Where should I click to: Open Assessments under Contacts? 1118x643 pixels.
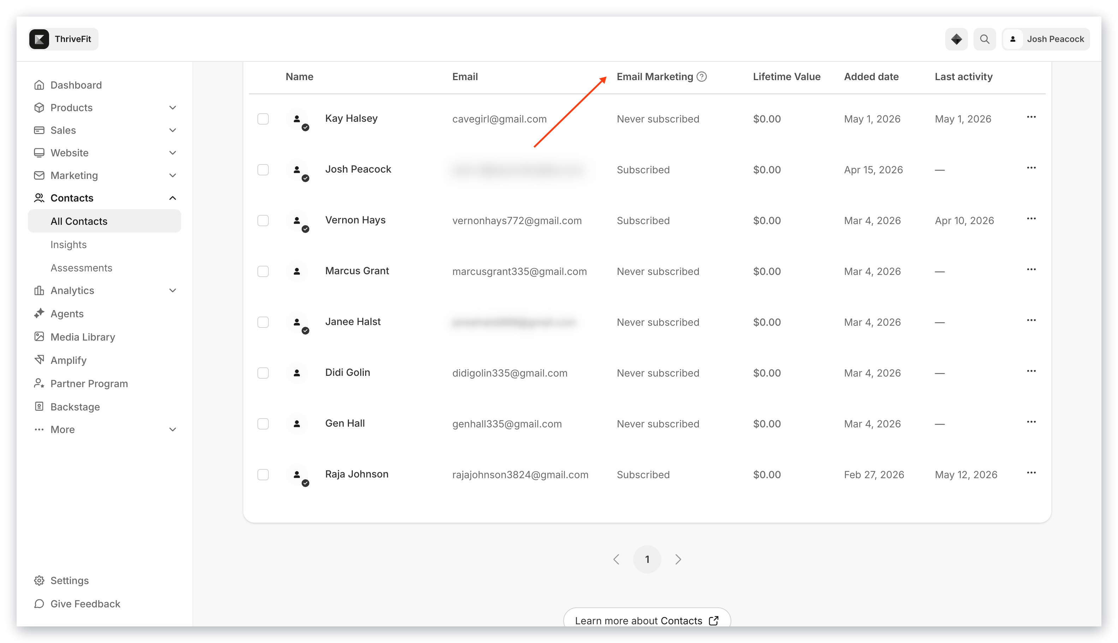(x=81, y=268)
